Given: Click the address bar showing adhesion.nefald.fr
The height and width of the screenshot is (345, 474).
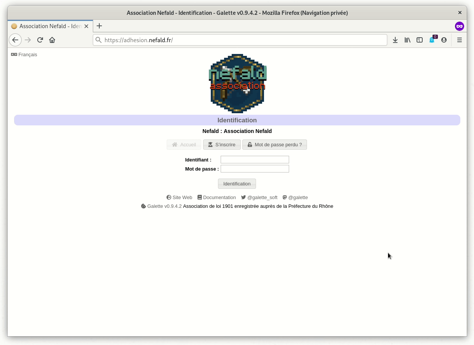Looking at the screenshot, I should tap(240, 40).
